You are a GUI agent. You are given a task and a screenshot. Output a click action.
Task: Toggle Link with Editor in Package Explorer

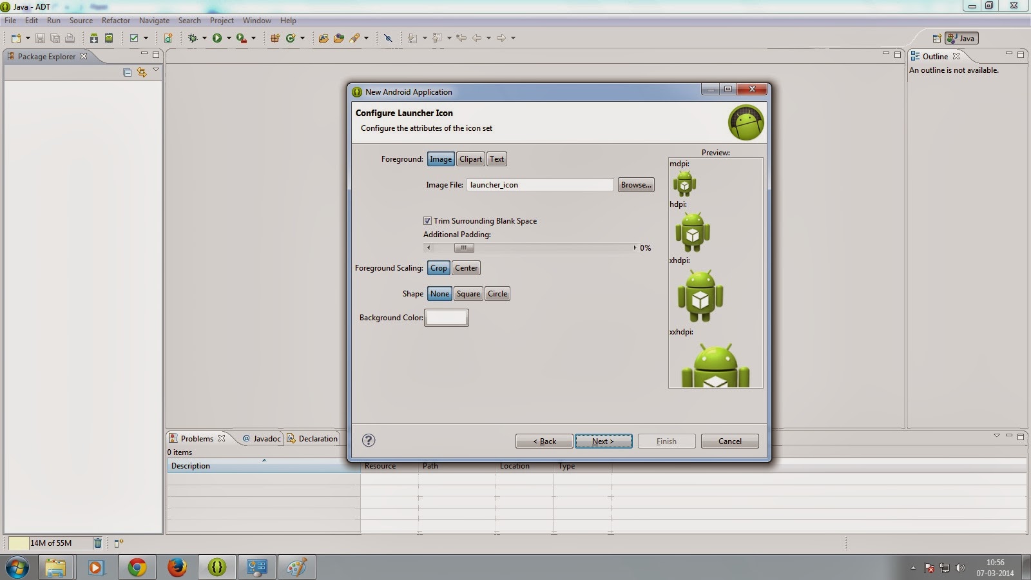coord(142,72)
